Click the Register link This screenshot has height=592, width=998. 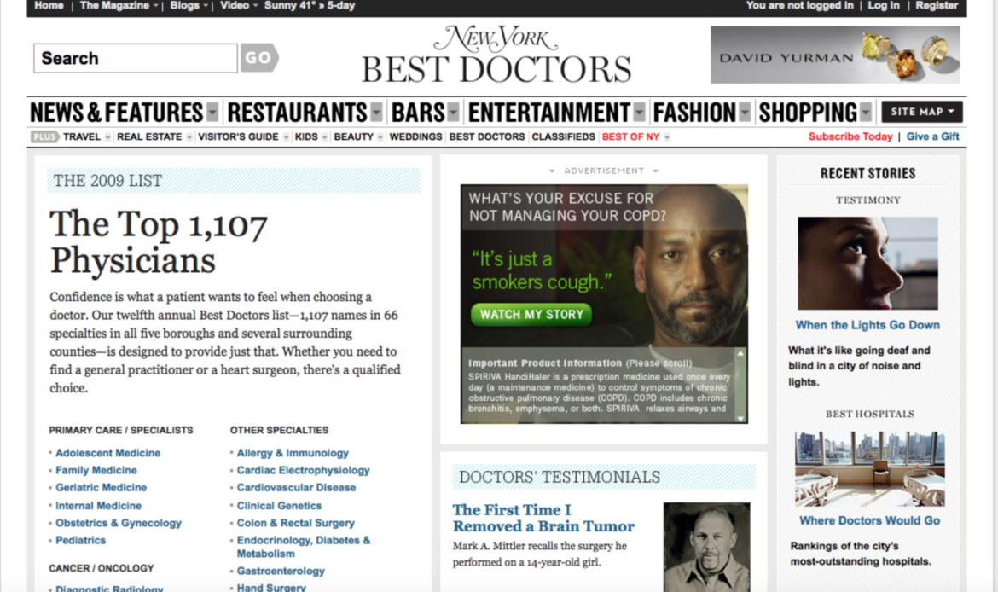tap(937, 6)
